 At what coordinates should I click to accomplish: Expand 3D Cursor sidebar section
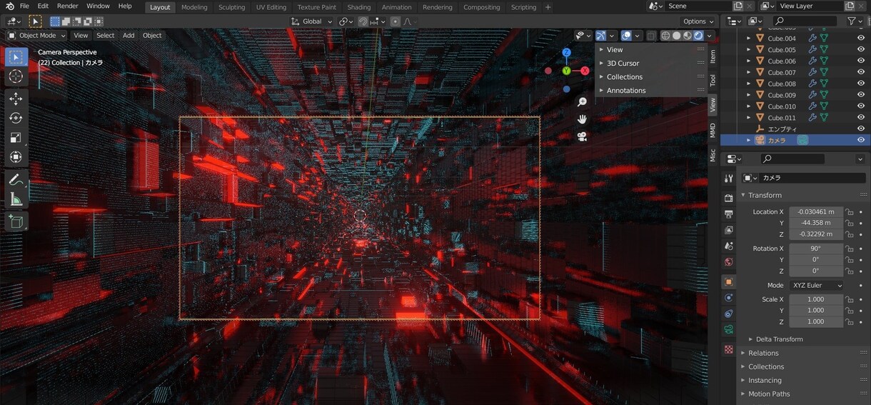pyautogui.click(x=623, y=63)
